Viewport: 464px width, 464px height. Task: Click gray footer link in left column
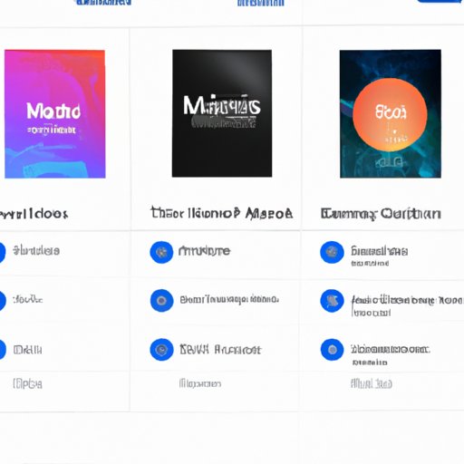tap(27, 384)
